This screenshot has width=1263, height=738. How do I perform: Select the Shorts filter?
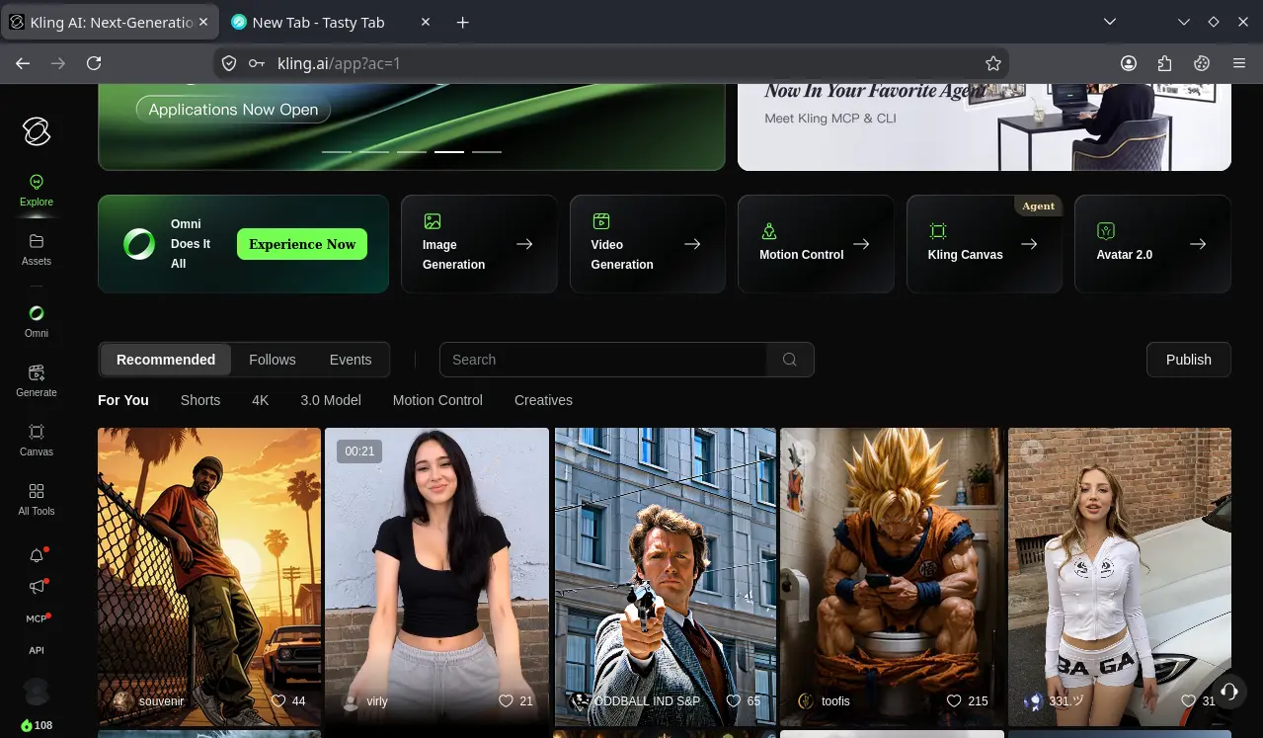point(200,400)
